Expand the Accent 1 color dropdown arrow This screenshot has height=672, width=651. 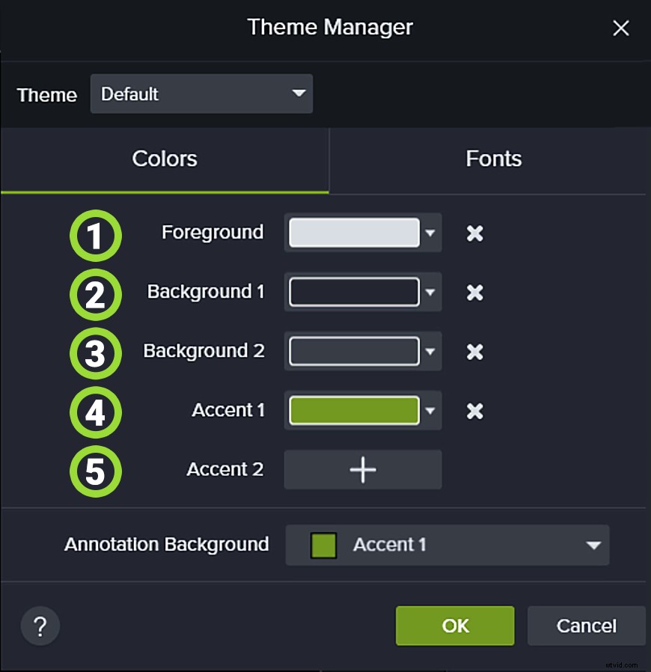click(x=430, y=411)
